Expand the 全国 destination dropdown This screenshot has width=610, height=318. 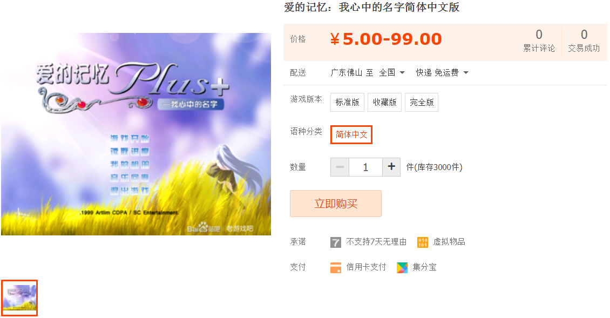click(x=392, y=72)
